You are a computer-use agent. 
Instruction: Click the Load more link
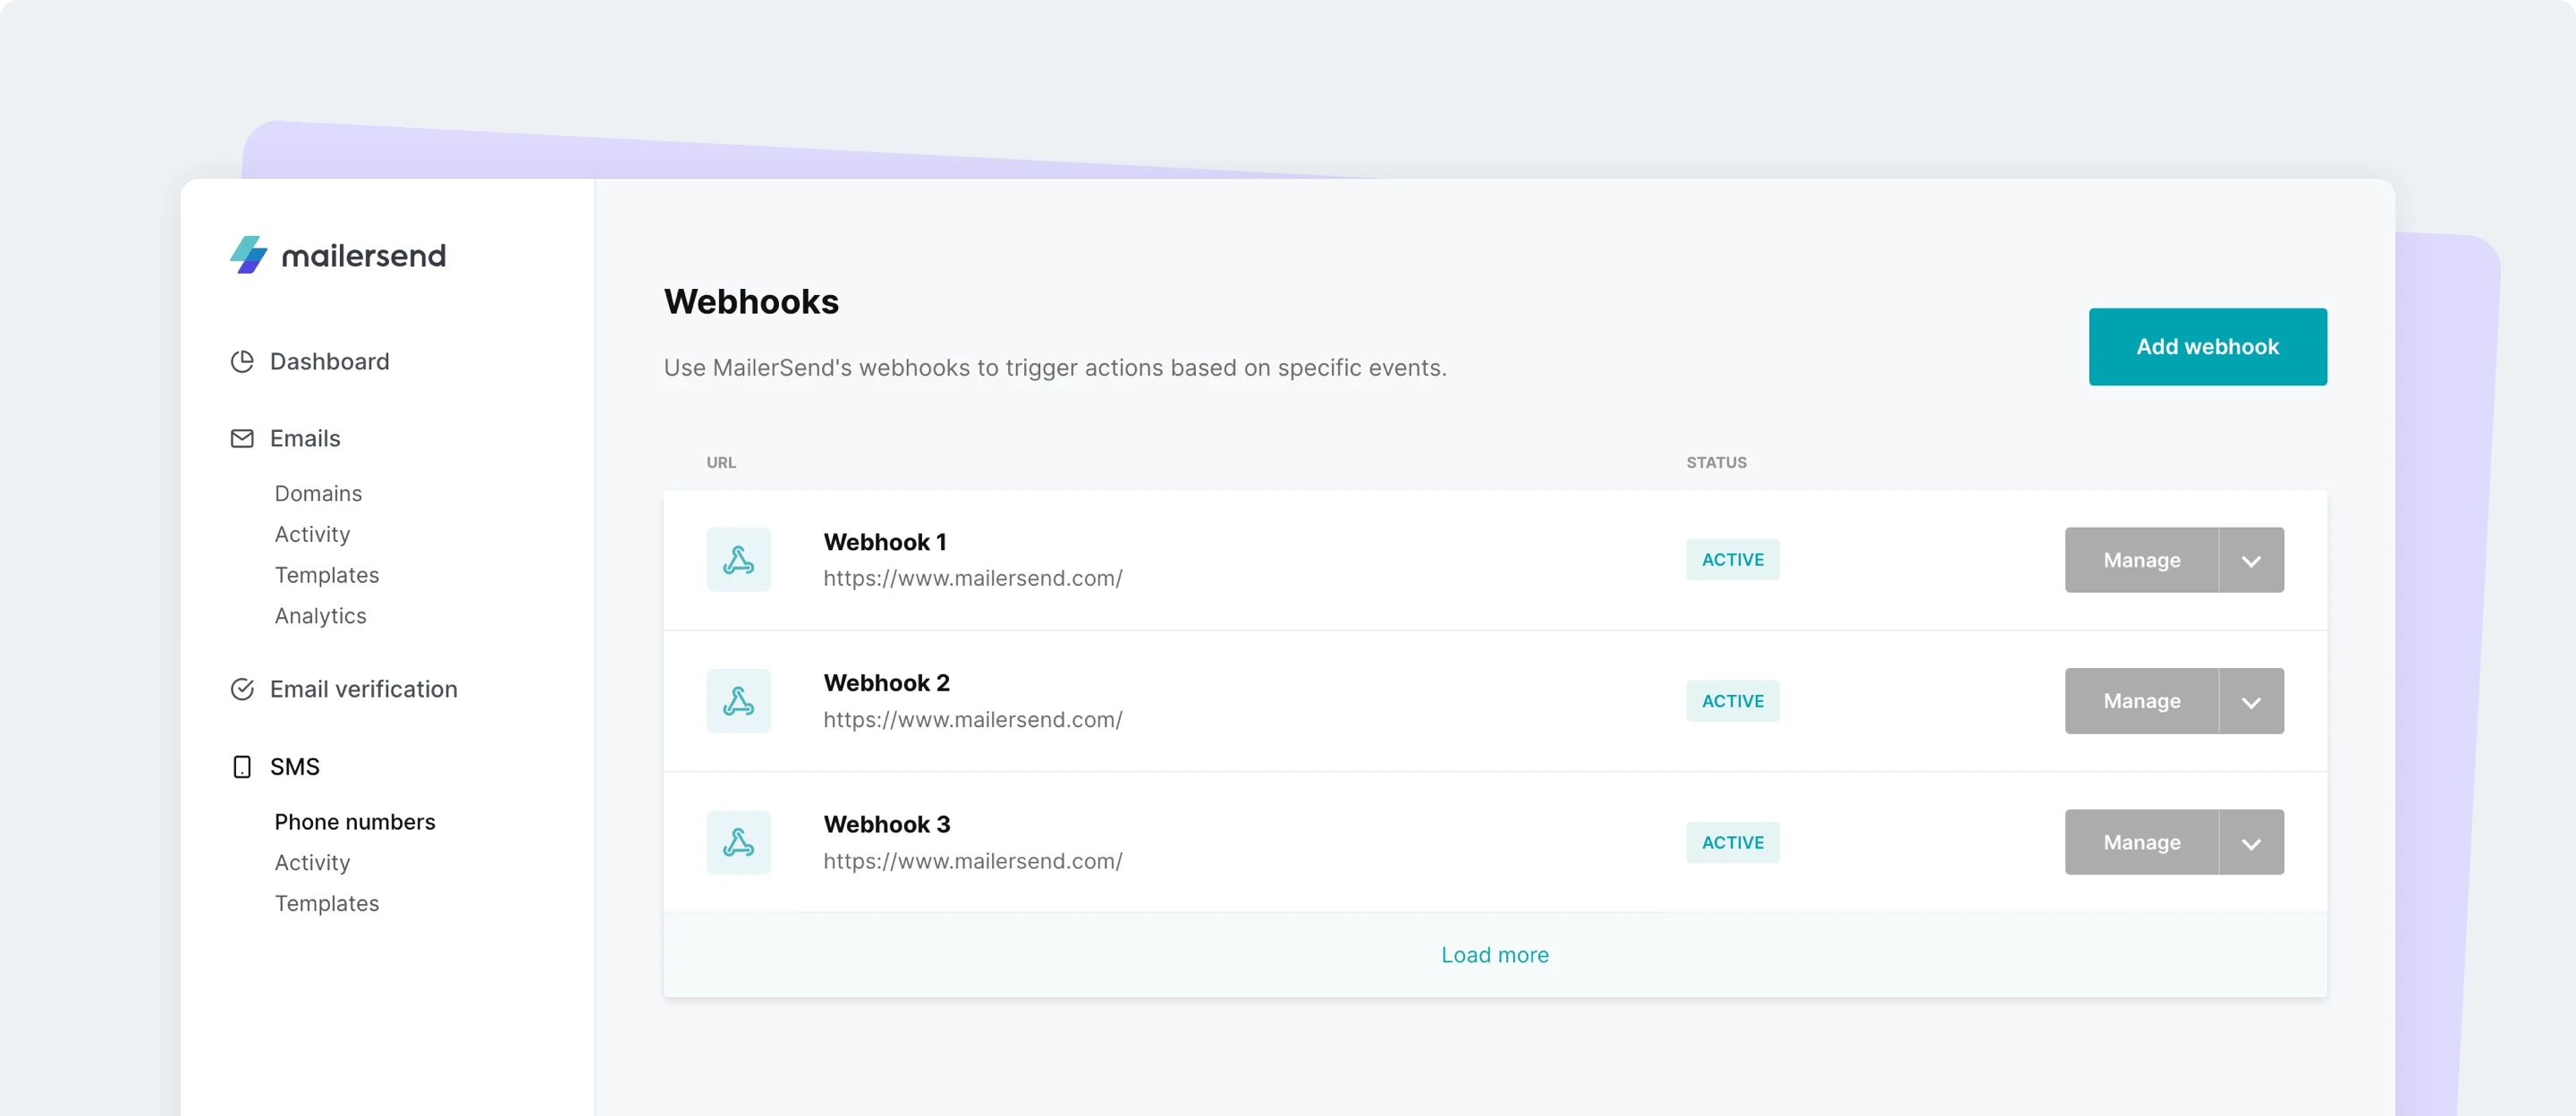tap(1494, 955)
